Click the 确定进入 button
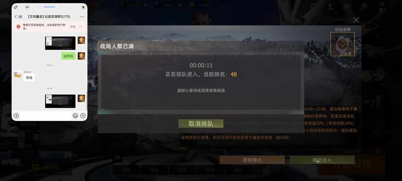 tap(322, 160)
